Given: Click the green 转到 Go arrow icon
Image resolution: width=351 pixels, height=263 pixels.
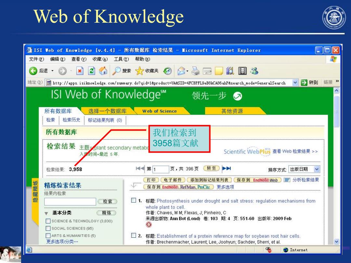Looking at the screenshot, I should click(304, 82).
